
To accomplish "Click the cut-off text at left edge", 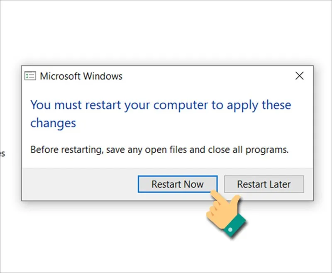I will (2, 154).
